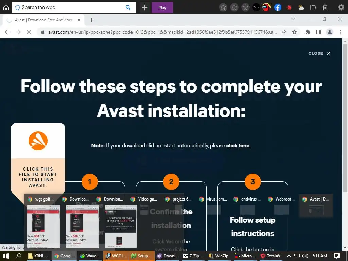The width and height of the screenshot is (348, 261).
Task: Open the WinZip taskbar item
Action: (x=219, y=256)
